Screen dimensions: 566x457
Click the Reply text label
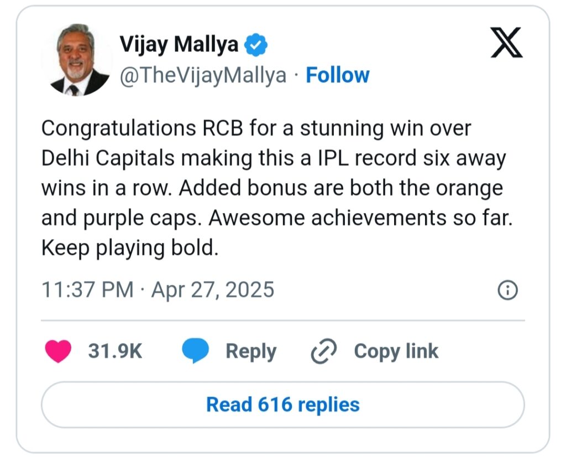click(x=251, y=352)
